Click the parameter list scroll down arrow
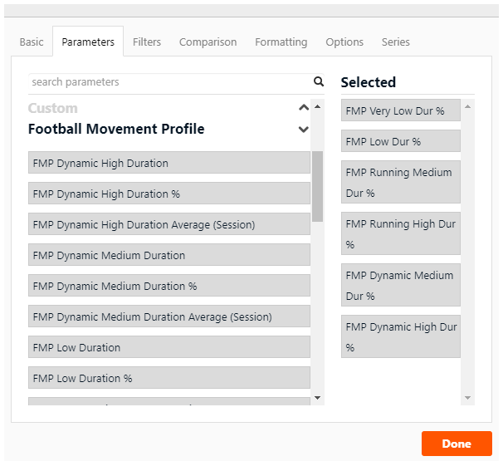 tap(317, 398)
